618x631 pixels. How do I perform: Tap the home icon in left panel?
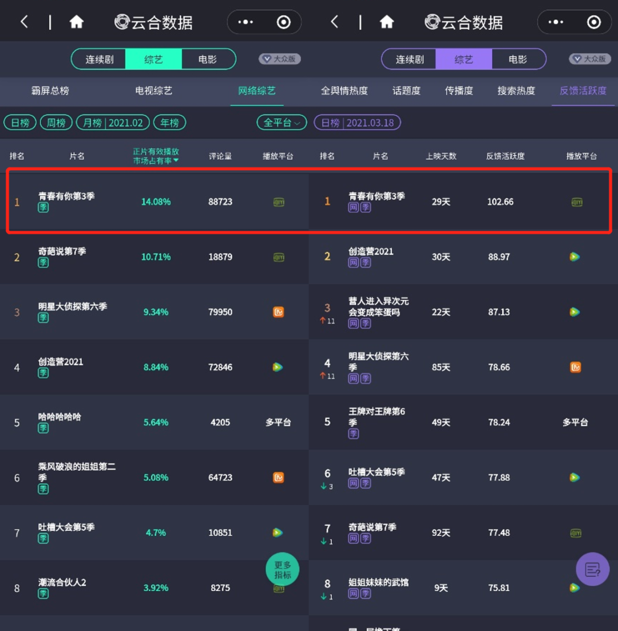[77, 22]
